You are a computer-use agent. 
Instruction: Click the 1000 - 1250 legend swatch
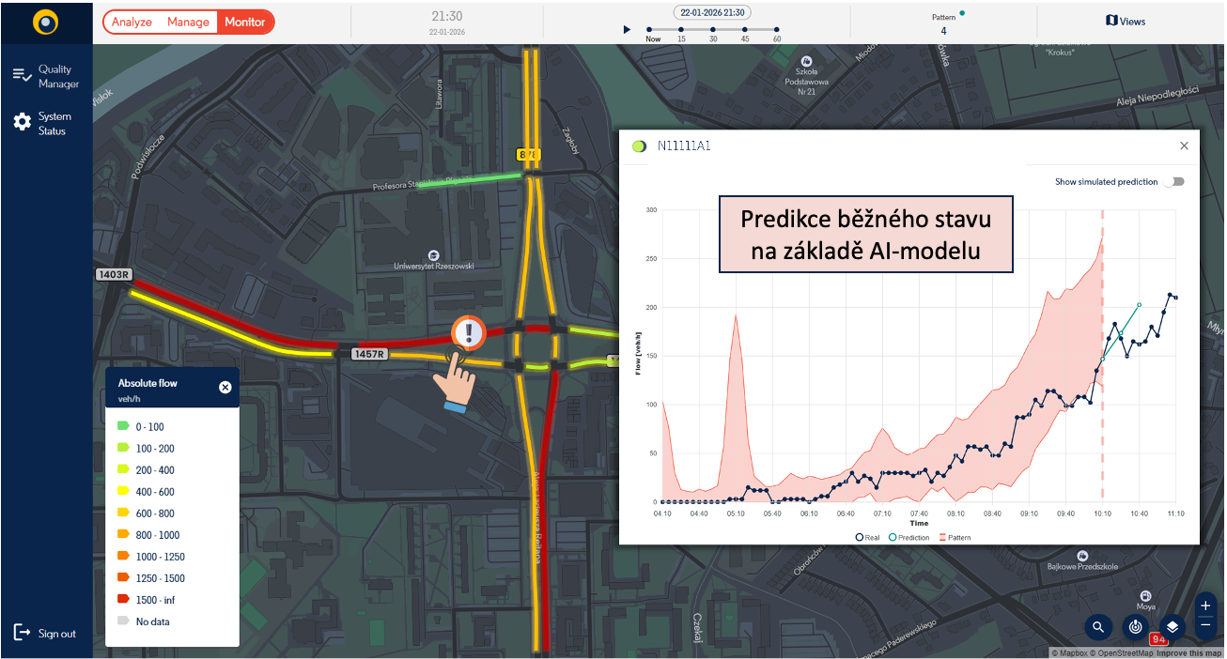tap(122, 556)
